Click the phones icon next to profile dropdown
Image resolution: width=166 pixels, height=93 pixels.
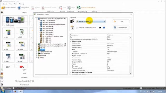coord(72,21)
